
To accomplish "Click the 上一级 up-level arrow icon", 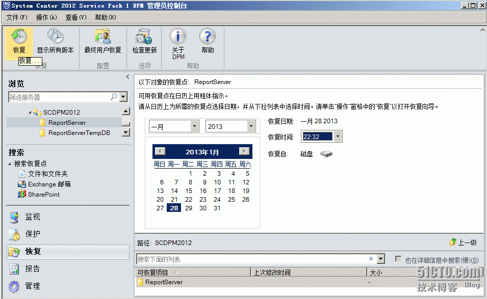I will tap(453, 242).
